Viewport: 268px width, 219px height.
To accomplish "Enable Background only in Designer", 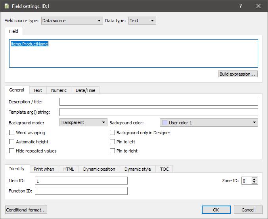I will [113, 133].
